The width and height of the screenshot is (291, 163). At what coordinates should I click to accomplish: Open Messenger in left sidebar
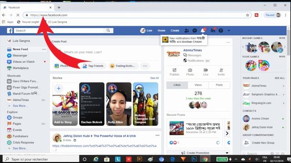17,55
